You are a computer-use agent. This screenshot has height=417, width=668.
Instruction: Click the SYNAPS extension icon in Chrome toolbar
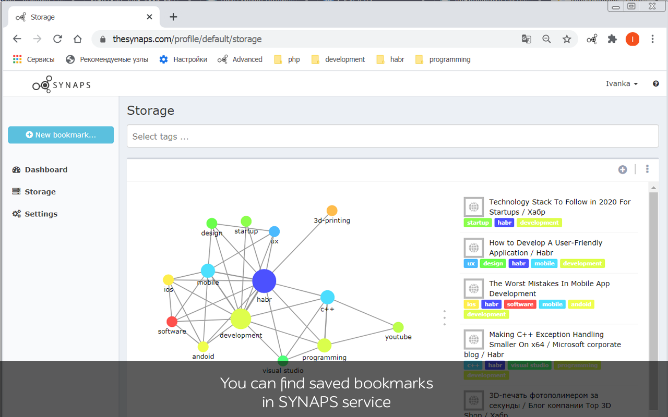coord(592,39)
